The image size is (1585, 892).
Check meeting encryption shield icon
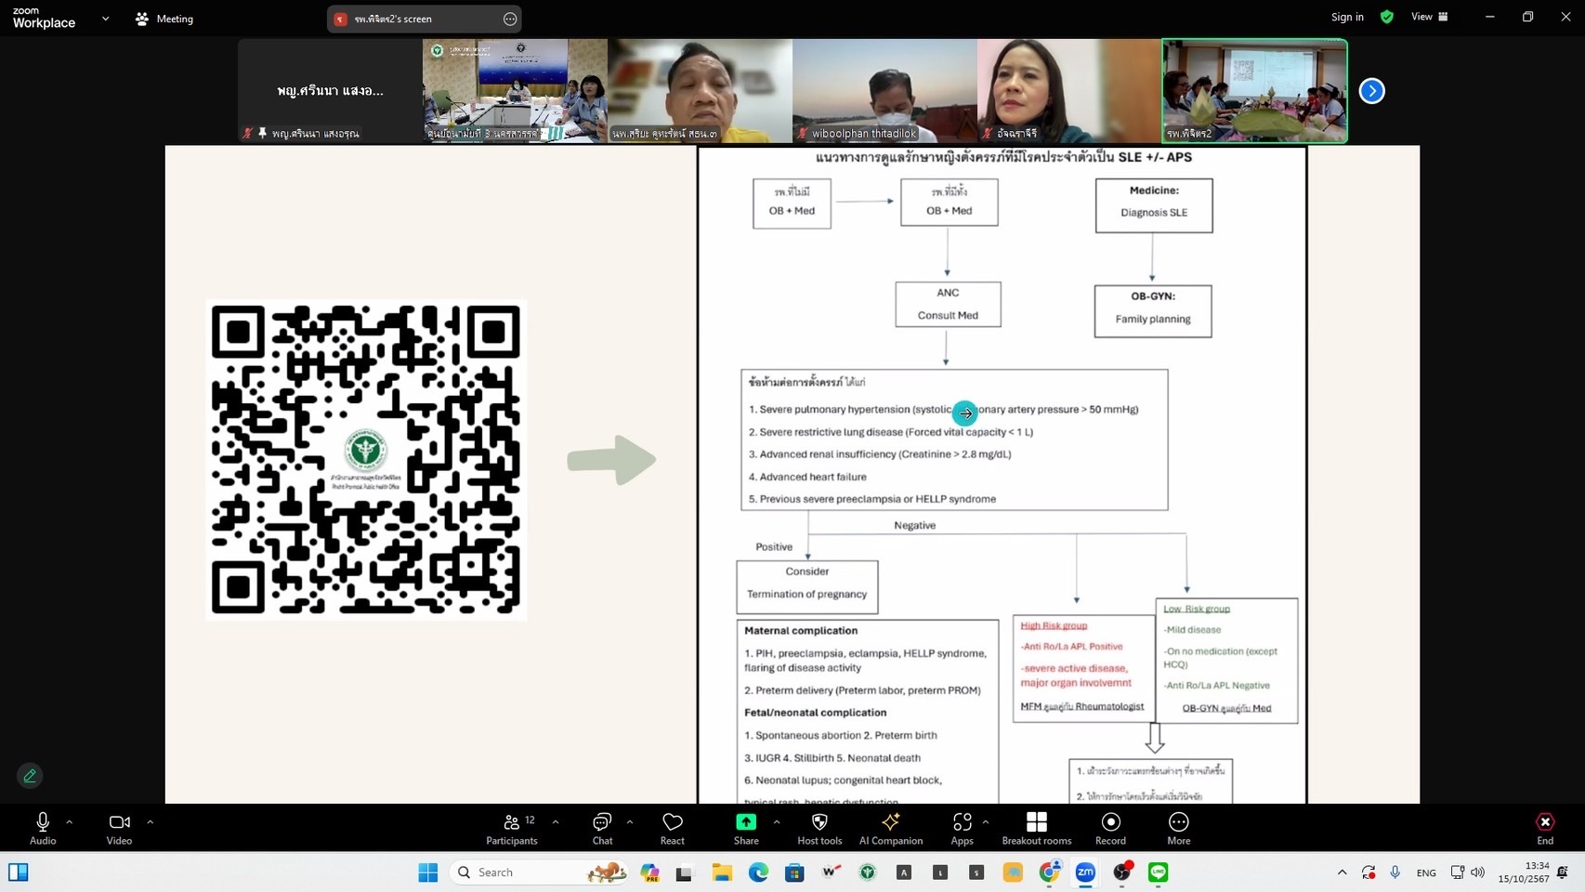(1387, 17)
